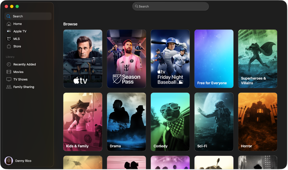The width and height of the screenshot is (288, 170).
Task: Click inside the Search field
Action: 170,6
